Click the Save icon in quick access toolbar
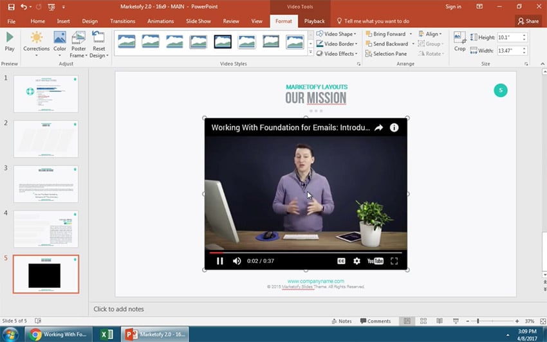 11,6
